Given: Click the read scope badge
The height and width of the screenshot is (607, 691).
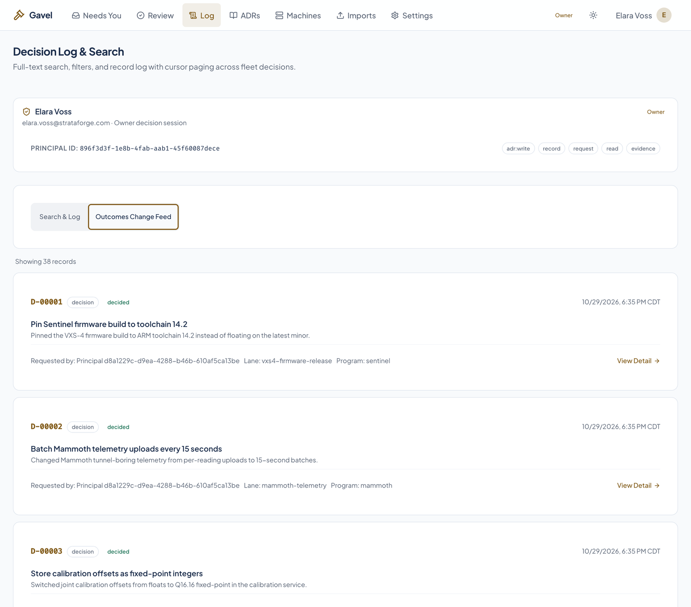Looking at the screenshot, I should click(612, 149).
